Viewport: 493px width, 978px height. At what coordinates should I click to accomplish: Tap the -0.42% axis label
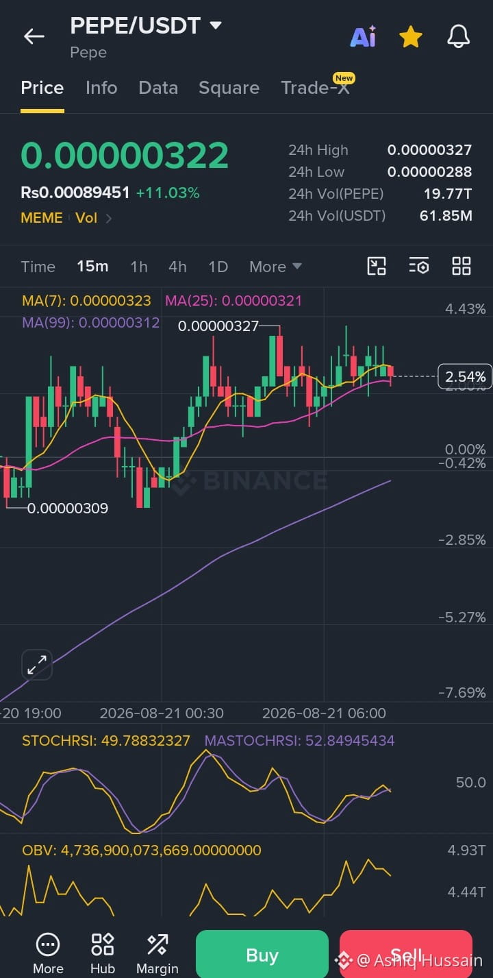pyautogui.click(x=462, y=463)
